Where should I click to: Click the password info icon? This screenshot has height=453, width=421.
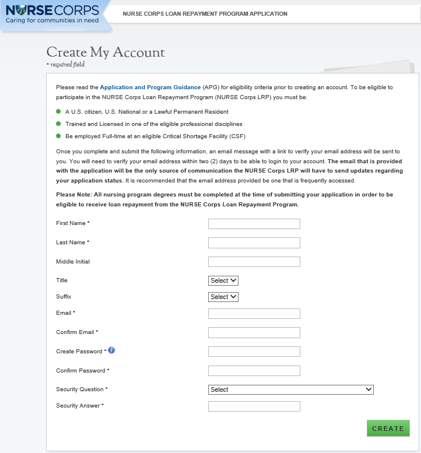[x=111, y=350]
